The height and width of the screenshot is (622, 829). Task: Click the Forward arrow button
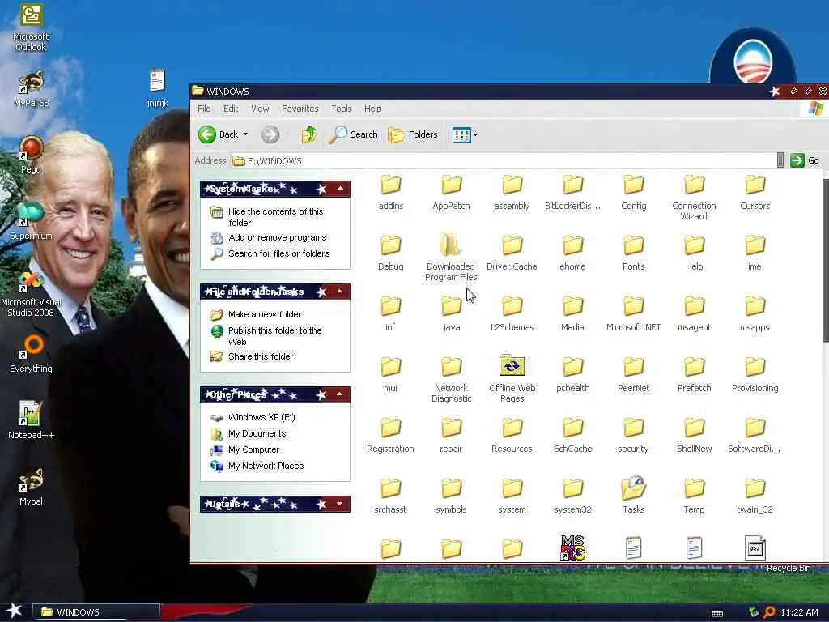270,134
